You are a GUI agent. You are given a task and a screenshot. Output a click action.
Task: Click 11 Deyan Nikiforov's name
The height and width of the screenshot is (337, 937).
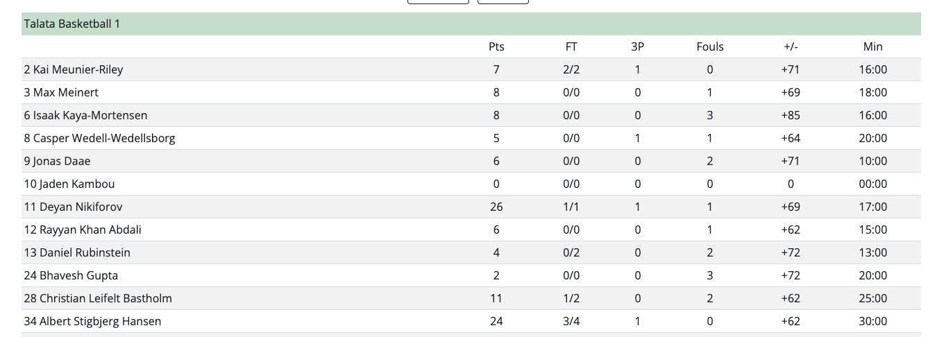click(x=74, y=207)
